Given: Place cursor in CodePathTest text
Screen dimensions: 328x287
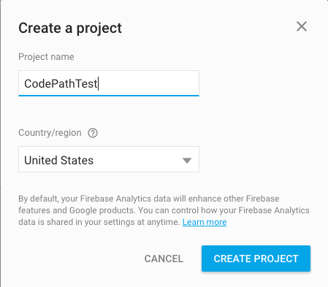Looking at the screenshot, I should (61, 84).
